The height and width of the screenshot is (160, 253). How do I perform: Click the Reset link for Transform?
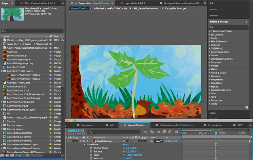pyautogui.click(x=125, y=145)
